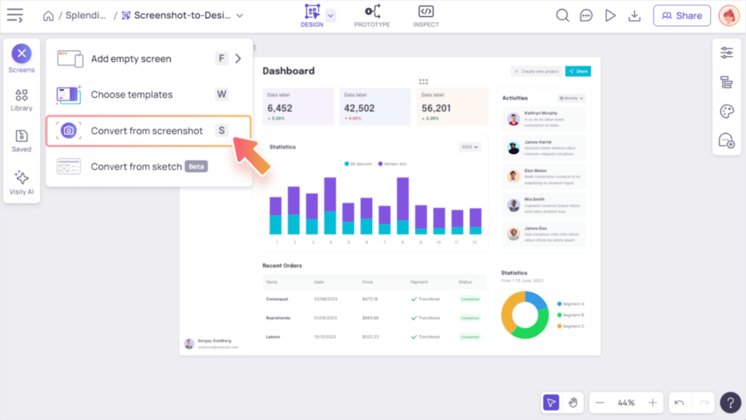The image size is (746, 420).
Task: Click the James Doe activity item
Action: click(x=543, y=234)
